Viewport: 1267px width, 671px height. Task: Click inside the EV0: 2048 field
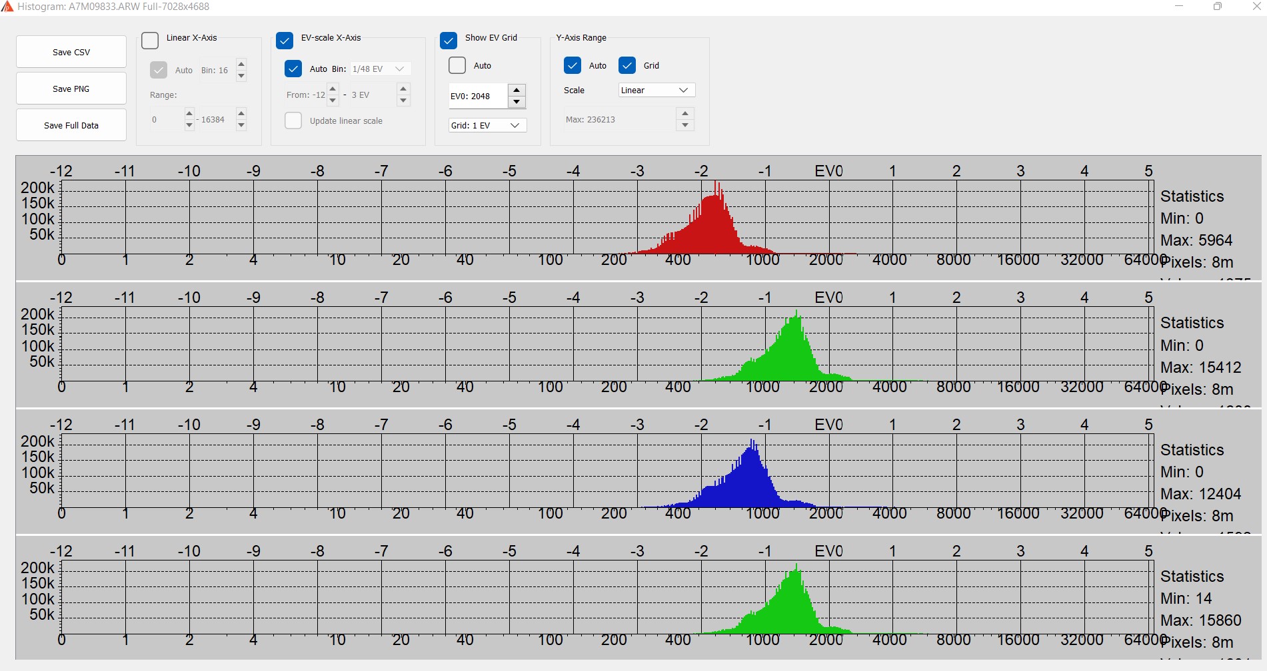point(477,96)
